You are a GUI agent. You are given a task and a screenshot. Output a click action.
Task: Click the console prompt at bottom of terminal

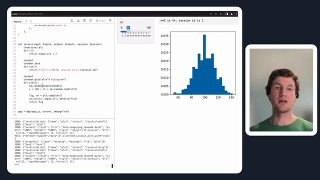pos(16,164)
